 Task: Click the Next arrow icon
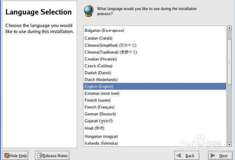coord(212,156)
